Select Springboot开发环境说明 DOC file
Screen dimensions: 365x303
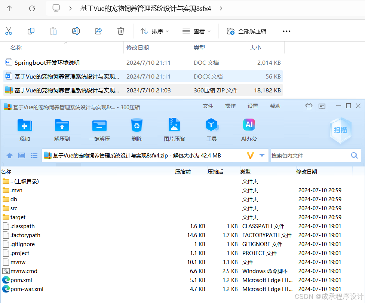coord(143,62)
